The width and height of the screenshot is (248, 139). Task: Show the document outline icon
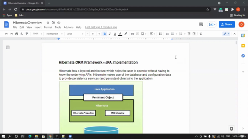click(x=8, y=47)
